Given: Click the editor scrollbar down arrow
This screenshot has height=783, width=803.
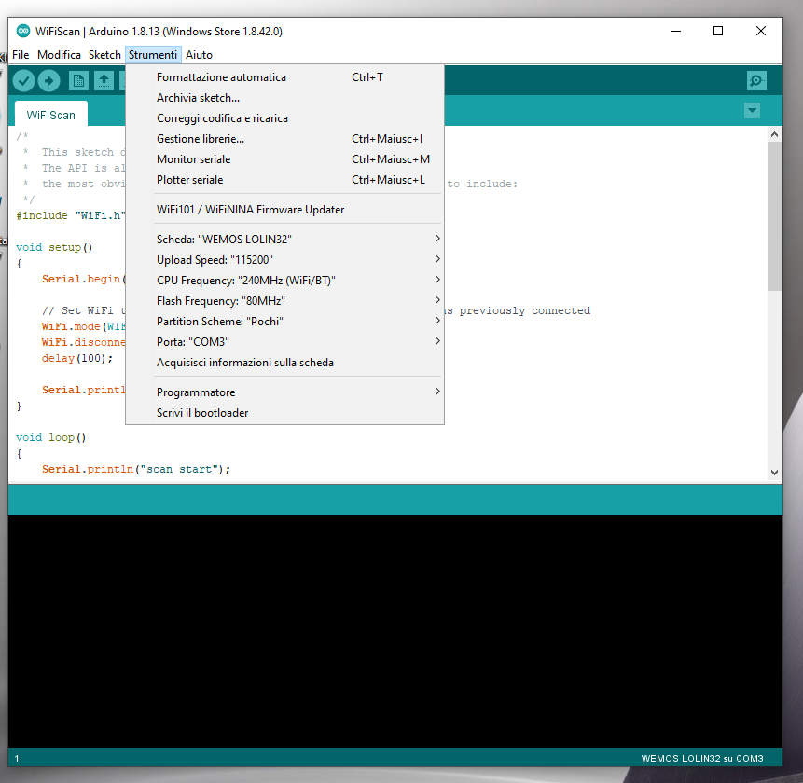Looking at the screenshot, I should tap(774, 473).
